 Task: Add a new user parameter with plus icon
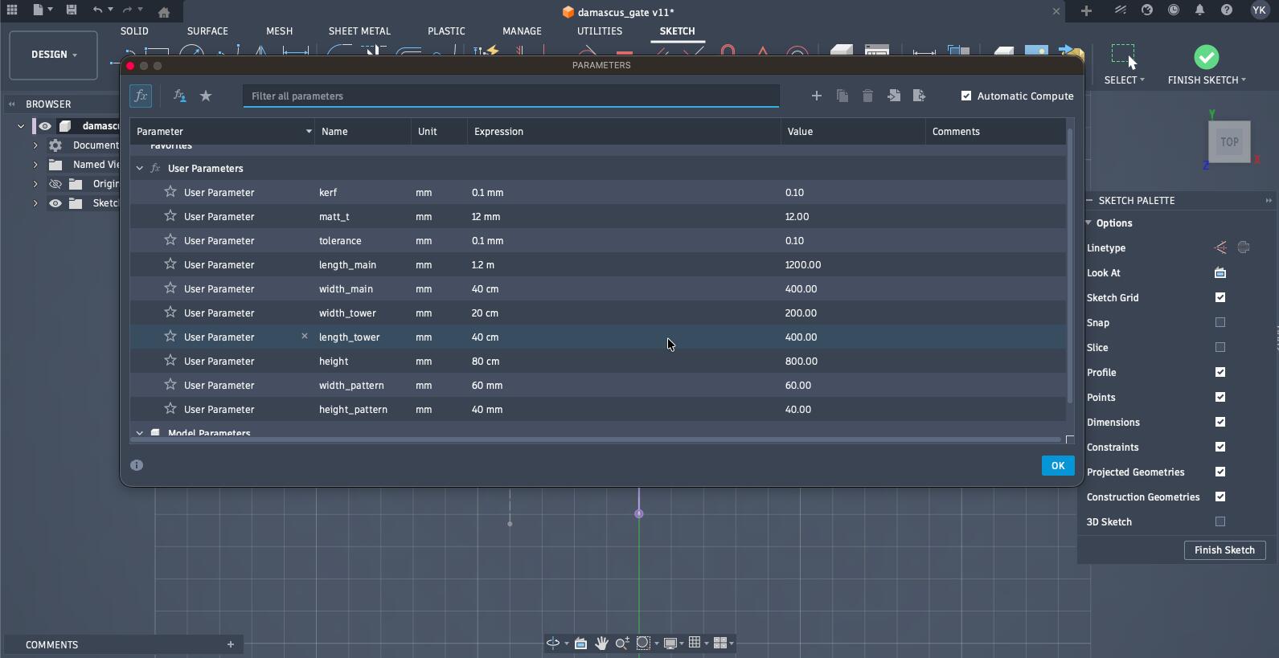point(816,96)
